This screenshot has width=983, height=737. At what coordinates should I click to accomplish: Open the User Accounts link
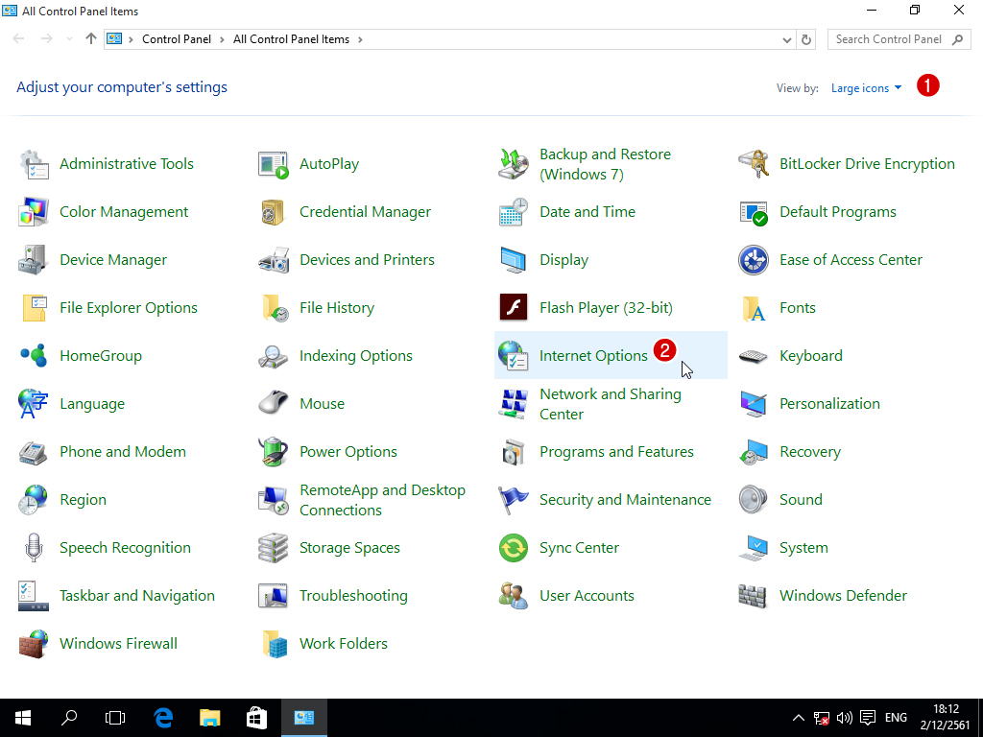(587, 595)
